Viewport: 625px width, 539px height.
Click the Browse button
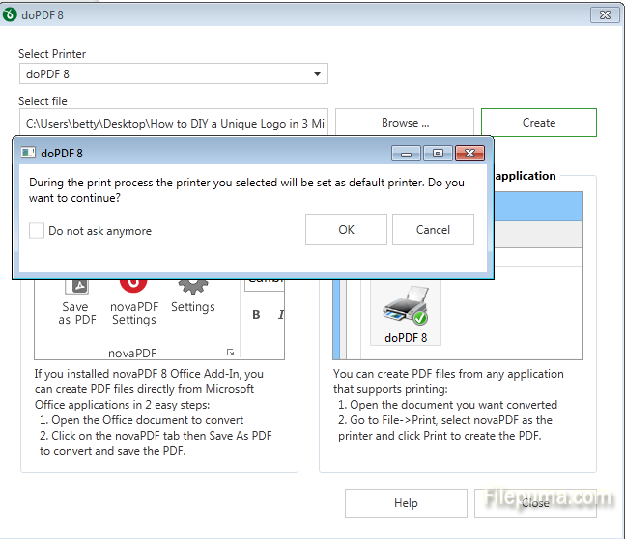tap(405, 123)
